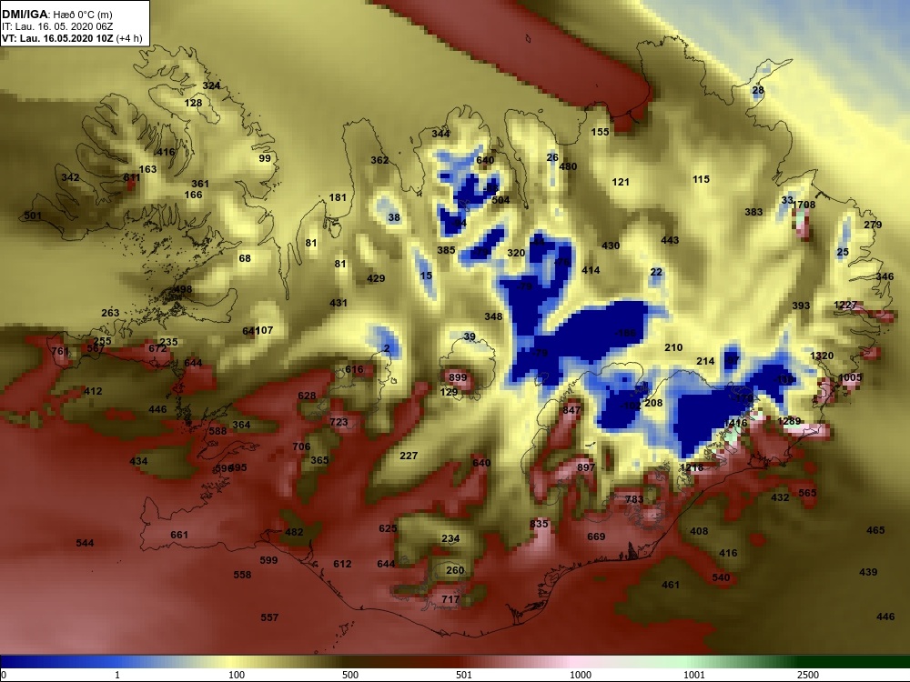This screenshot has width=910, height=682.
Task: Click the map value '504'
Action: [500, 200]
